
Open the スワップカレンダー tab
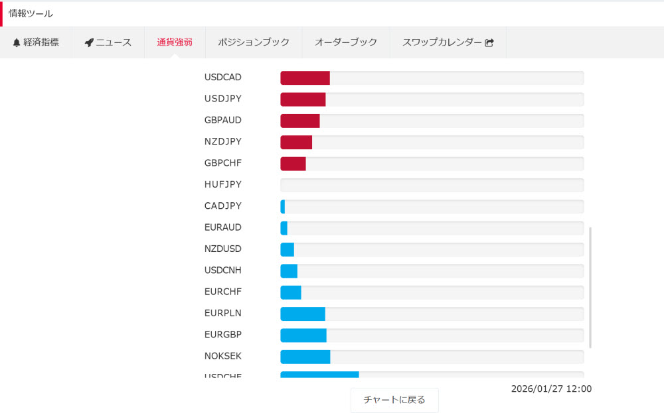[448, 42]
